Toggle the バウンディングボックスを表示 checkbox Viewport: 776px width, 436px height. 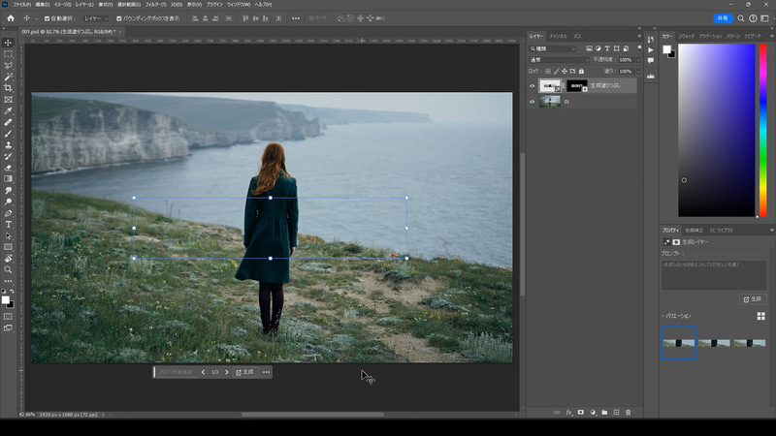119,18
